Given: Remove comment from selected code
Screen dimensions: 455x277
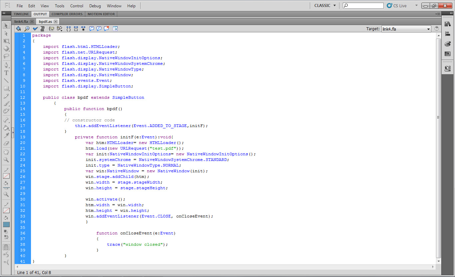Looking at the screenshot, I should 107,29.
